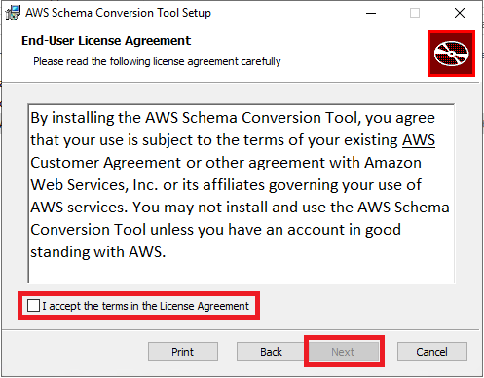Close the setup dialog with the X icon
Screen dimensions: 484x378
click(x=460, y=13)
